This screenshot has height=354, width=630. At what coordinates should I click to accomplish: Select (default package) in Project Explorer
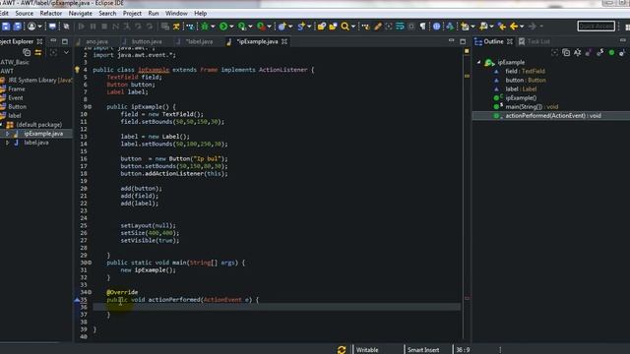click(x=38, y=125)
